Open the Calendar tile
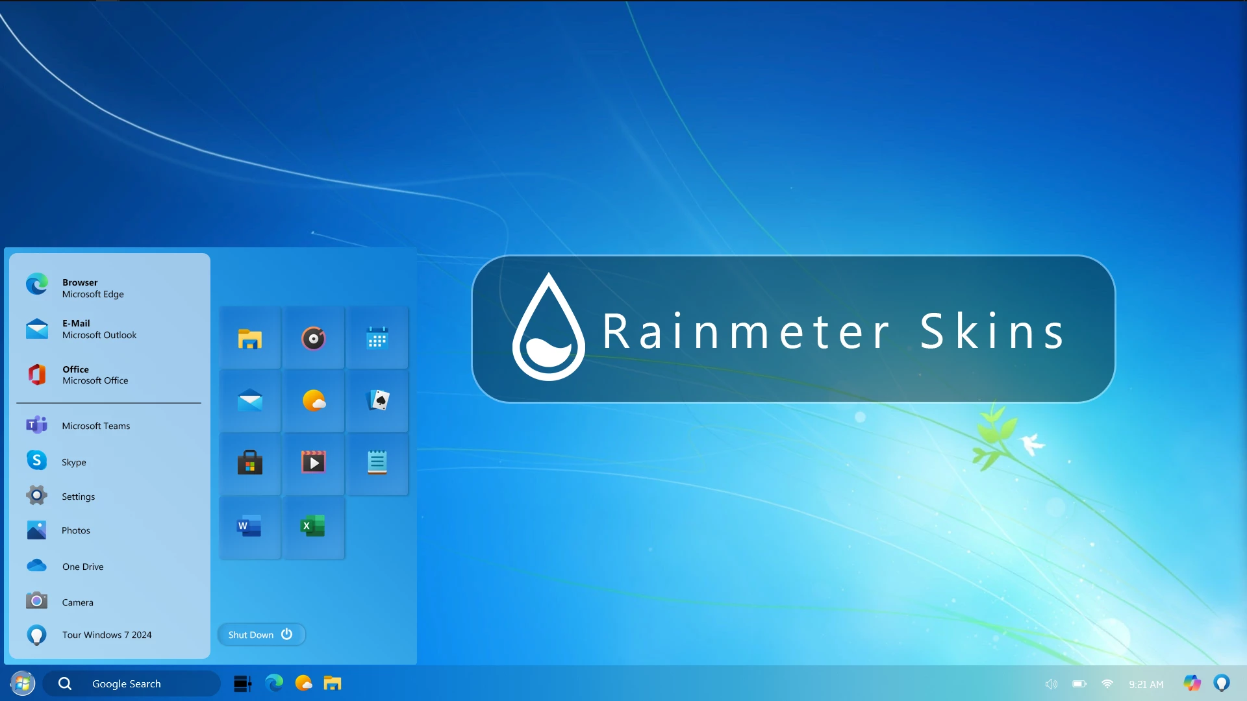 pyautogui.click(x=377, y=338)
